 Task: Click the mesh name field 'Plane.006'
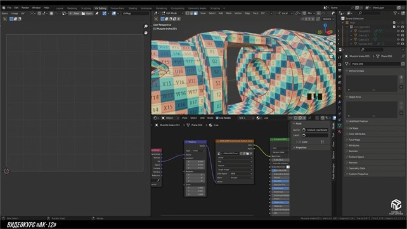tap(376, 63)
